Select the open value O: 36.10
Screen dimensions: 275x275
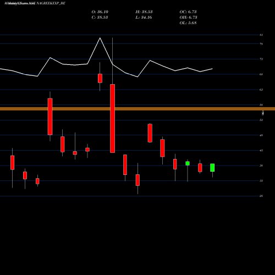[100, 12]
